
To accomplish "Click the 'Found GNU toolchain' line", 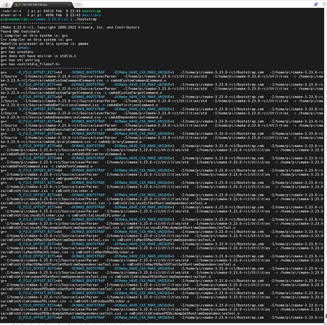I will pos(20,31).
